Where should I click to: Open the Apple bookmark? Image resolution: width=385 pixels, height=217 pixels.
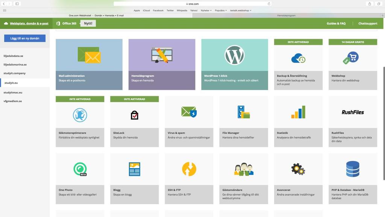pos(137,10)
